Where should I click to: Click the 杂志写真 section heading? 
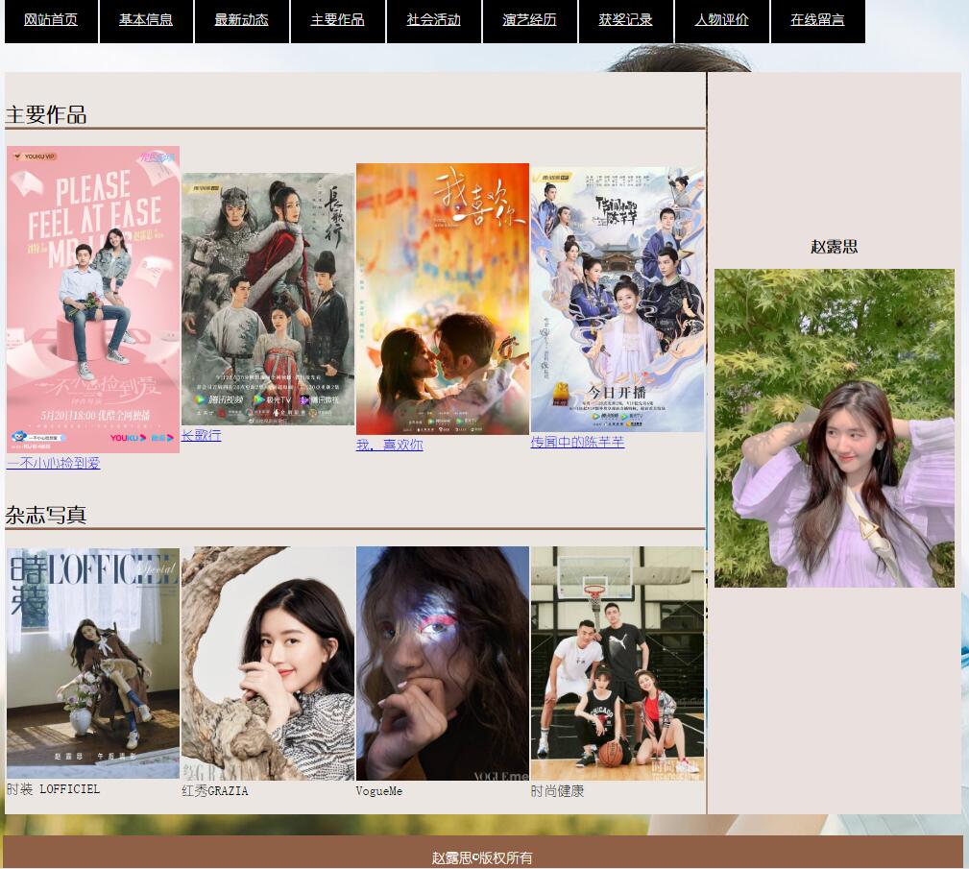click(x=46, y=515)
